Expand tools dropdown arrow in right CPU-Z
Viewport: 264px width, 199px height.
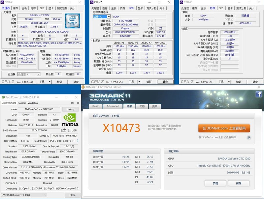tap(229, 82)
